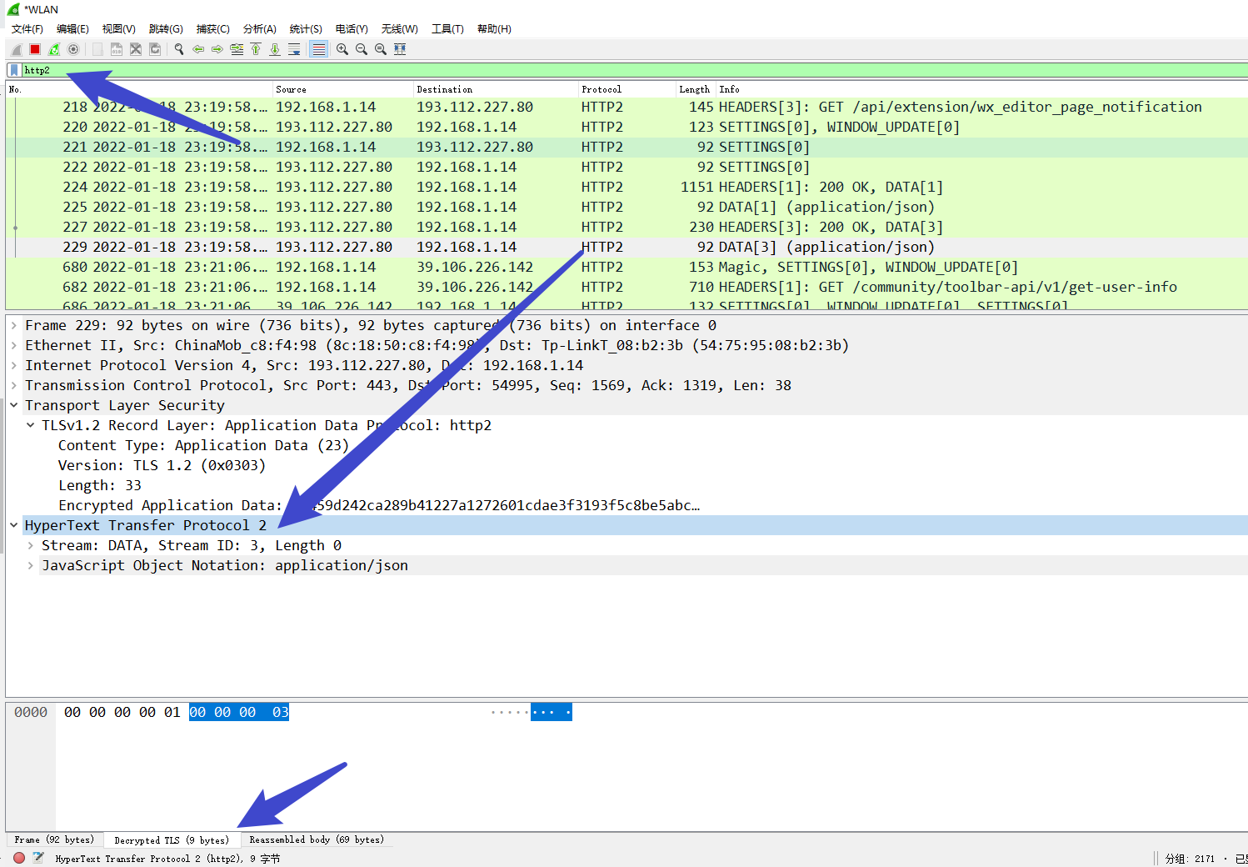Open capture options settings
Viewport: 1248px width, 867px height.
coord(73,49)
